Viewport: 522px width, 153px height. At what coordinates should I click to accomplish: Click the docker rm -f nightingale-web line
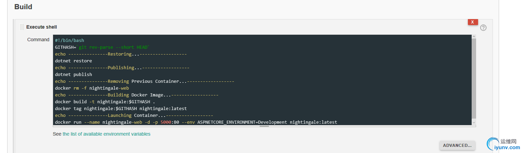point(92,88)
